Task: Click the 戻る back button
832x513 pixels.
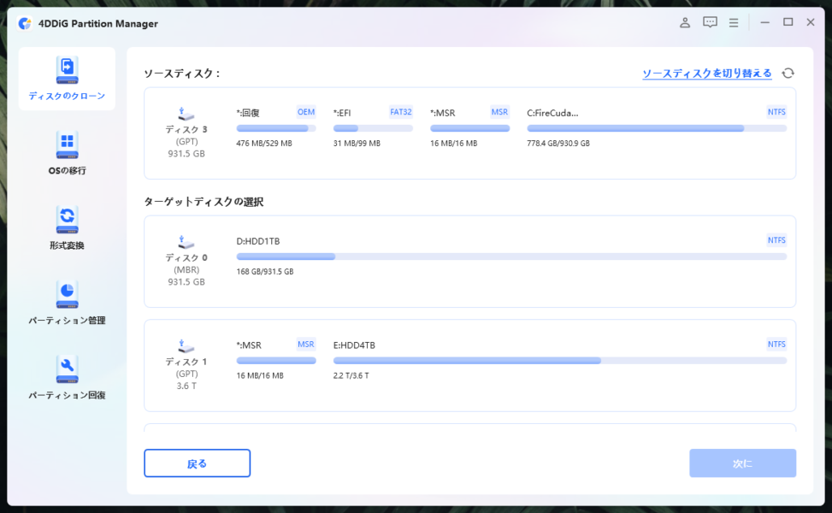Action: click(197, 463)
